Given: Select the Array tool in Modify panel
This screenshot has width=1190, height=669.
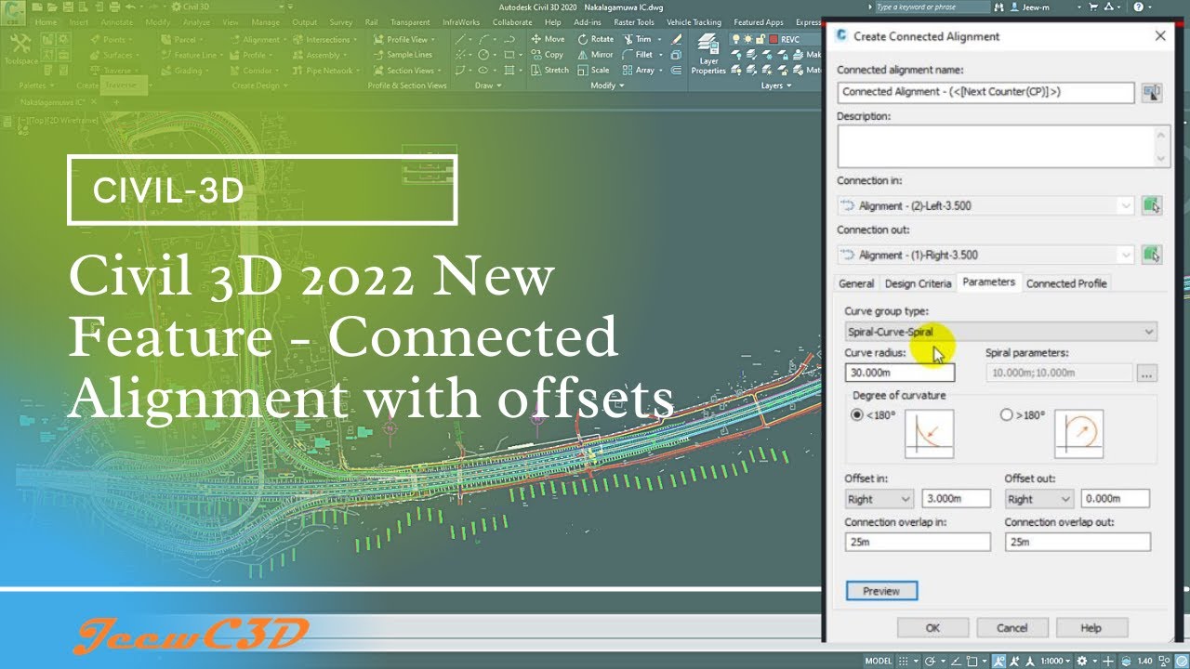Looking at the screenshot, I should coord(639,70).
